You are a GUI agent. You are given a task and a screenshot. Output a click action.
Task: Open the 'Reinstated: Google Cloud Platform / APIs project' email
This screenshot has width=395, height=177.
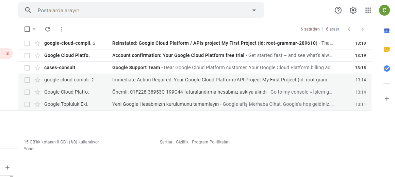click(x=195, y=43)
